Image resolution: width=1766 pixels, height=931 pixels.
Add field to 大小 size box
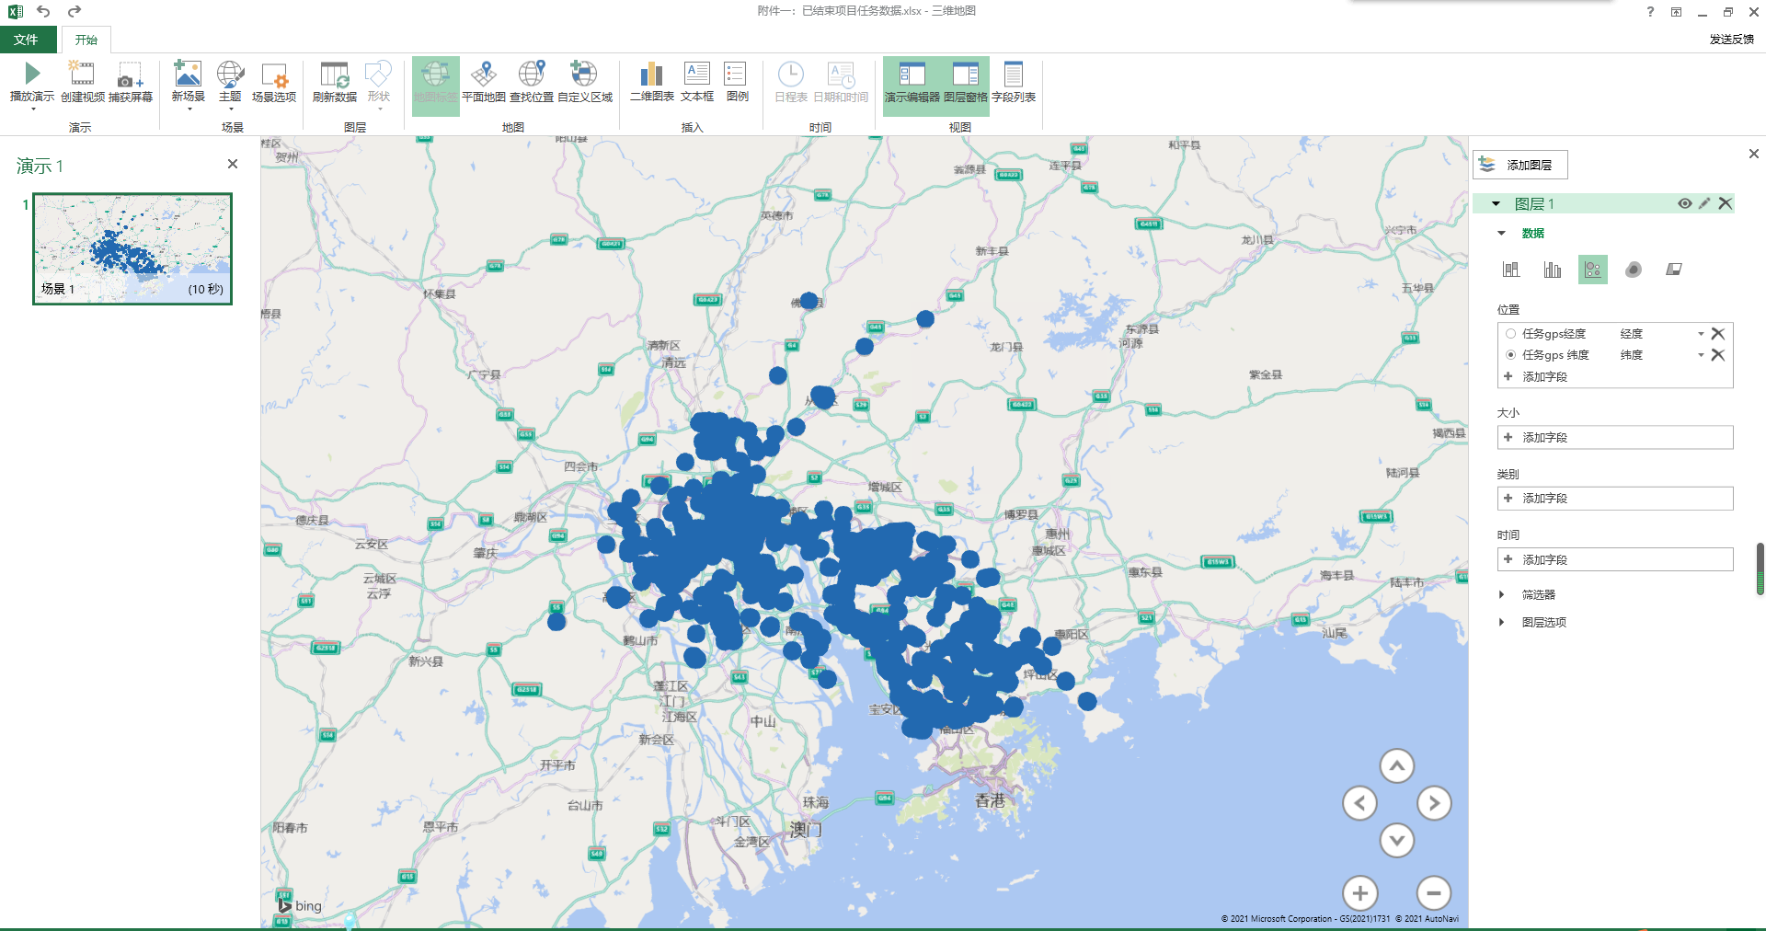tap(1615, 437)
